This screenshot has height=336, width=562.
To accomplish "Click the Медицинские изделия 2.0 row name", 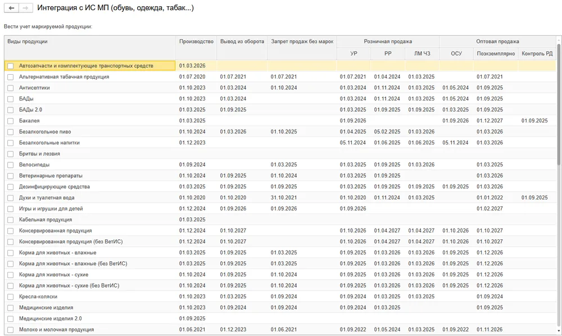I will click(x=50, y=319).
